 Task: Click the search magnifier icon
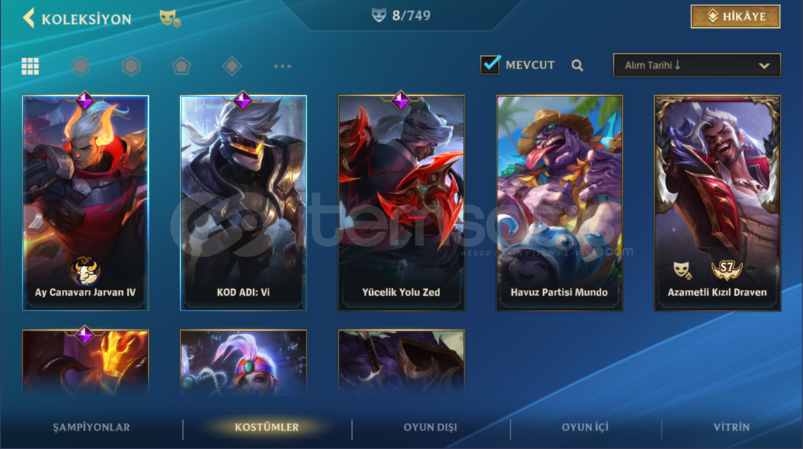[578, 65]
